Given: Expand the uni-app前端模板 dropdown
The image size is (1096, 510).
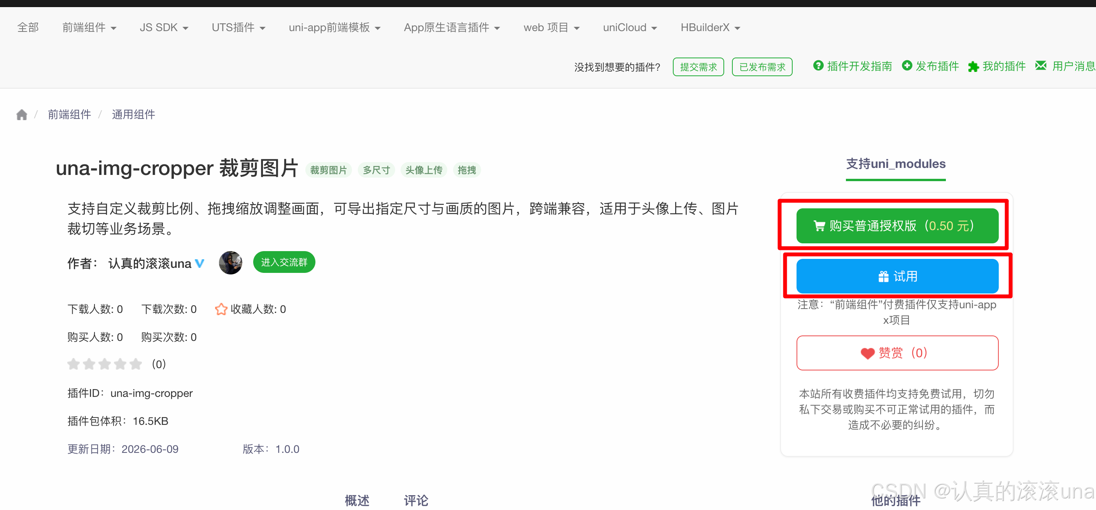Looking at the screenshot, I should point(334,28).
